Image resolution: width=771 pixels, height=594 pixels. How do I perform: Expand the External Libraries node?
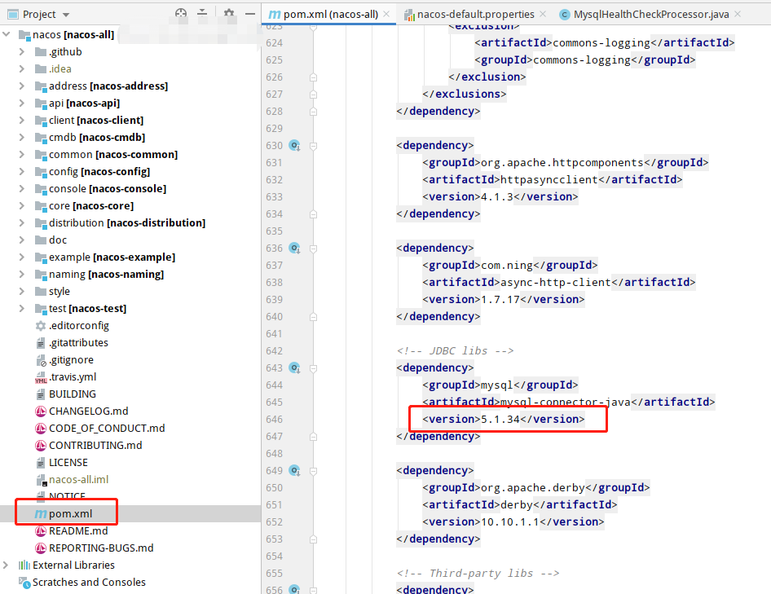(x=7, y=565)
